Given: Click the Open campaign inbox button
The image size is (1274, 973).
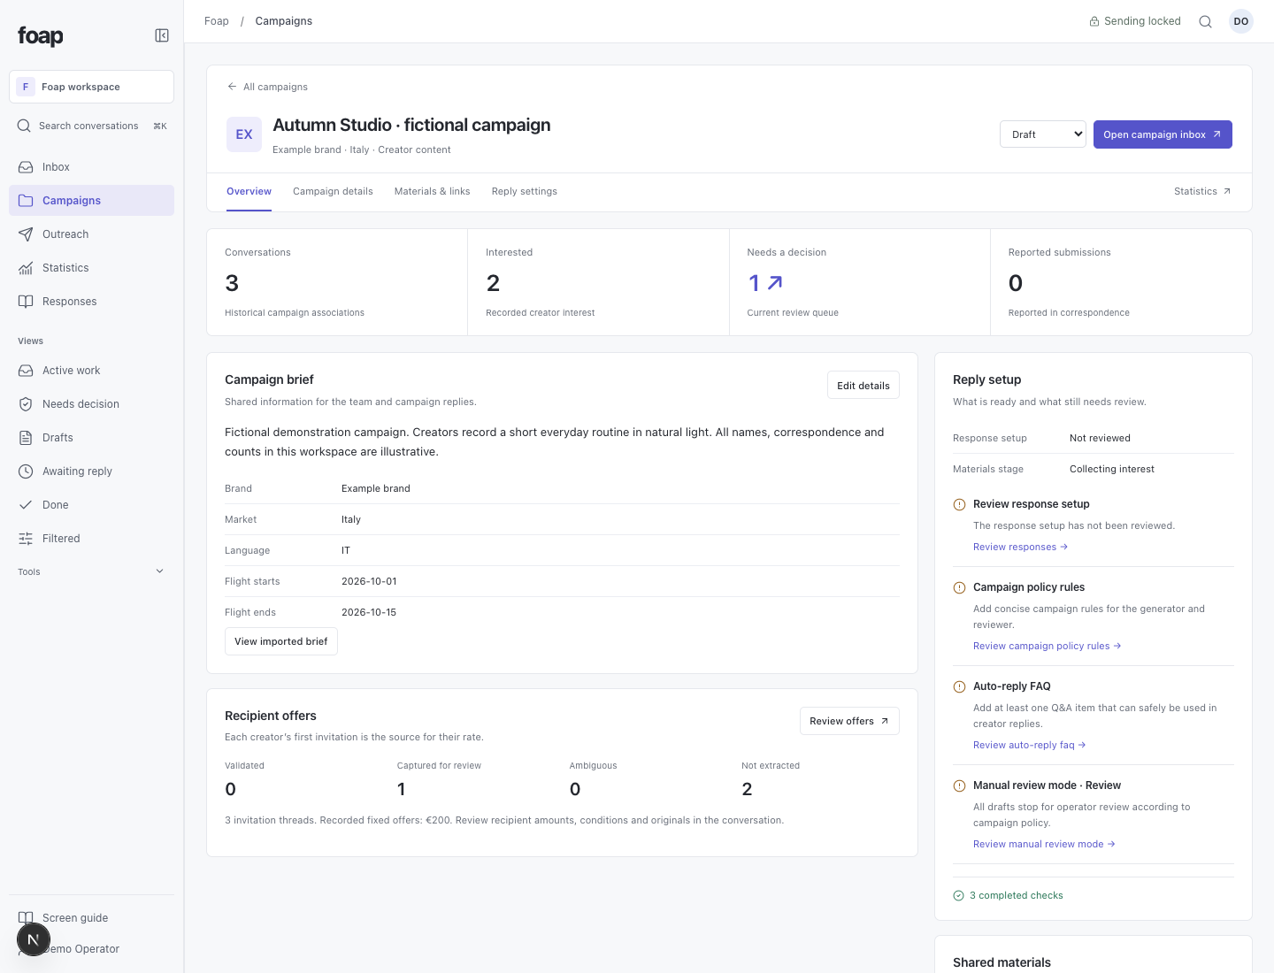Looking at the screenshot, I should click(x=1163, y=134).
